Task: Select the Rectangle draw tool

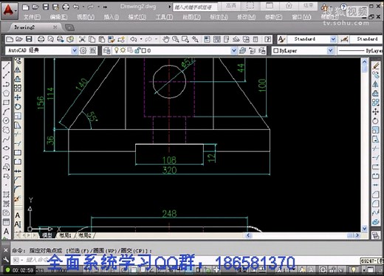Action: (x=6, y=103)
